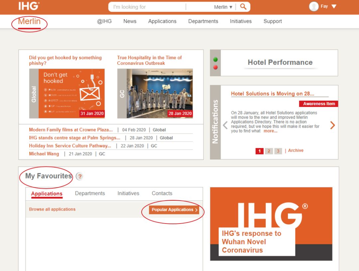The image size is (359, 271).
Task: Switch to Applications favourites tab
Action: click(47, 194)
